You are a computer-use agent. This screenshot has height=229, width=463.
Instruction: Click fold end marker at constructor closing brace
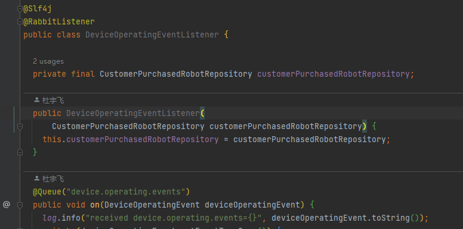pyautogui.click(x=20, y=152)
